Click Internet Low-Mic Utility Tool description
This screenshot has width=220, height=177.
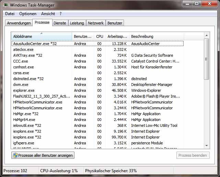coord(154,125)
